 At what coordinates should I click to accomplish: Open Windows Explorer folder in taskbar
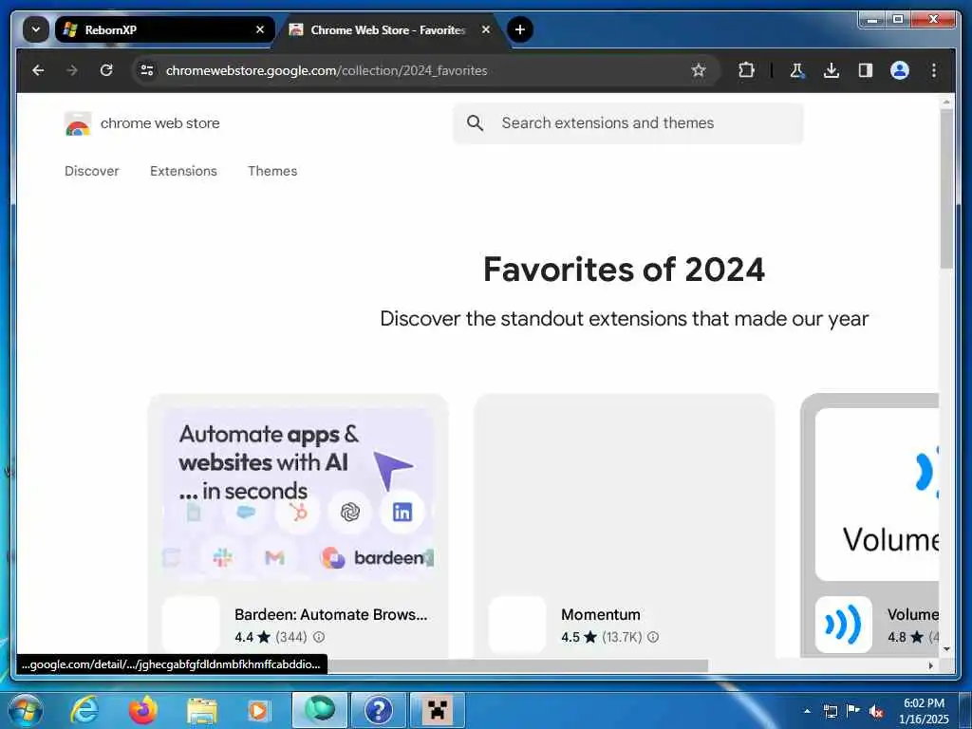coord(202,711)
